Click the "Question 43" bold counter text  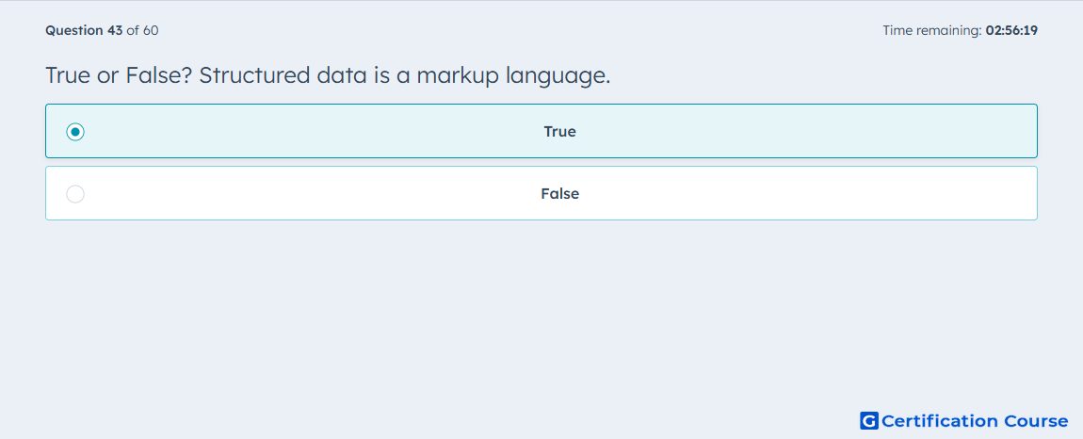point(84,30)
